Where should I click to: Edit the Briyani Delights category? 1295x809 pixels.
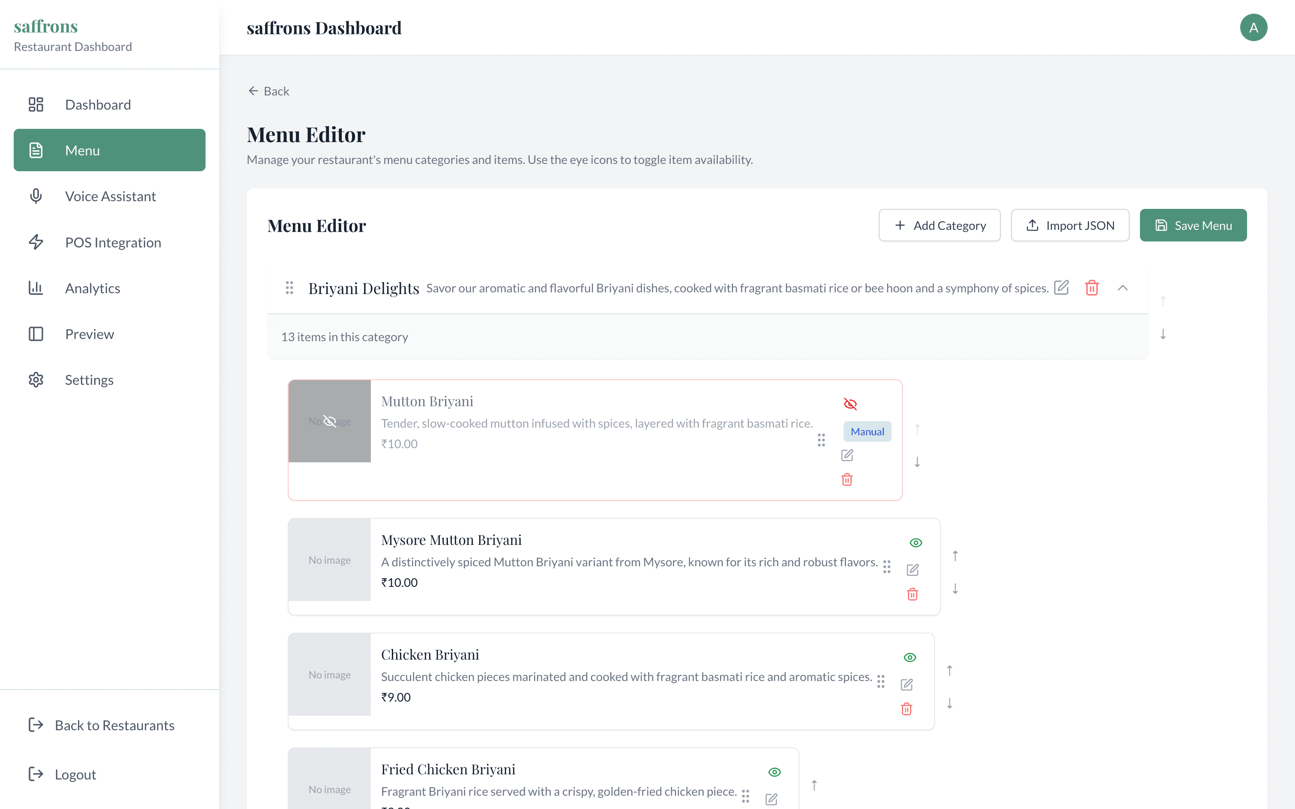[x=1061, y=287]
